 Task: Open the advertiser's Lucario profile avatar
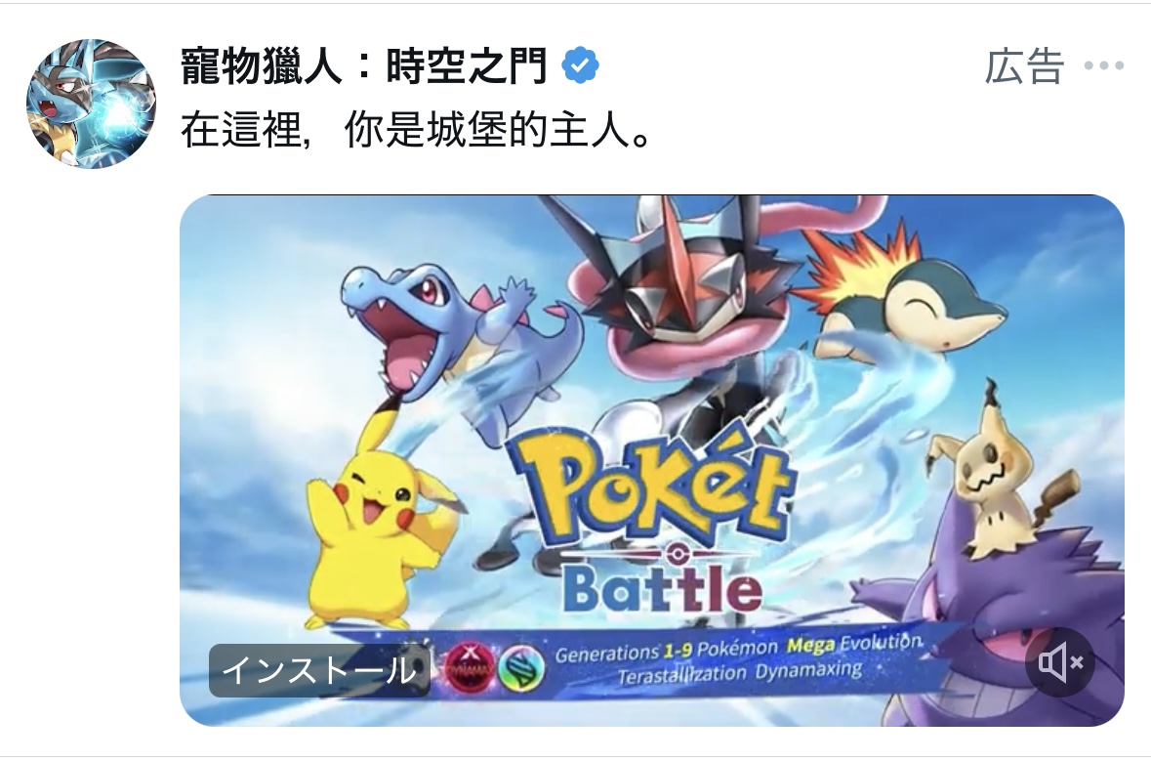coord(91,104)
